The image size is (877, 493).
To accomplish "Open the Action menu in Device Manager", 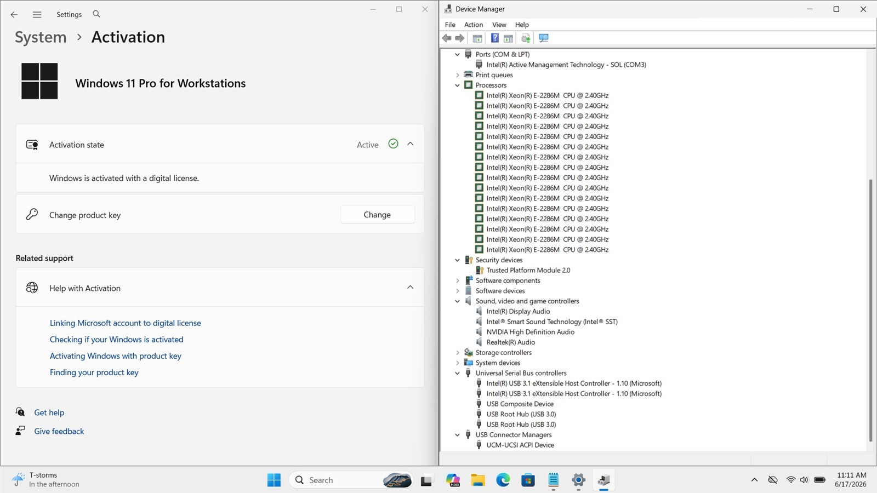I will (474, 25).
